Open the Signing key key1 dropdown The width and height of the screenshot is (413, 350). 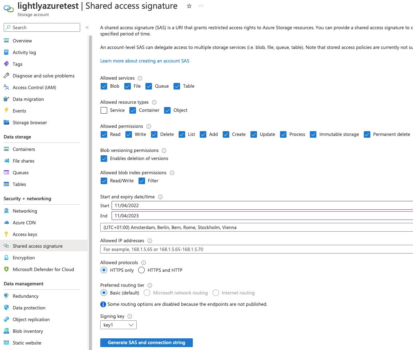point(118,325)
